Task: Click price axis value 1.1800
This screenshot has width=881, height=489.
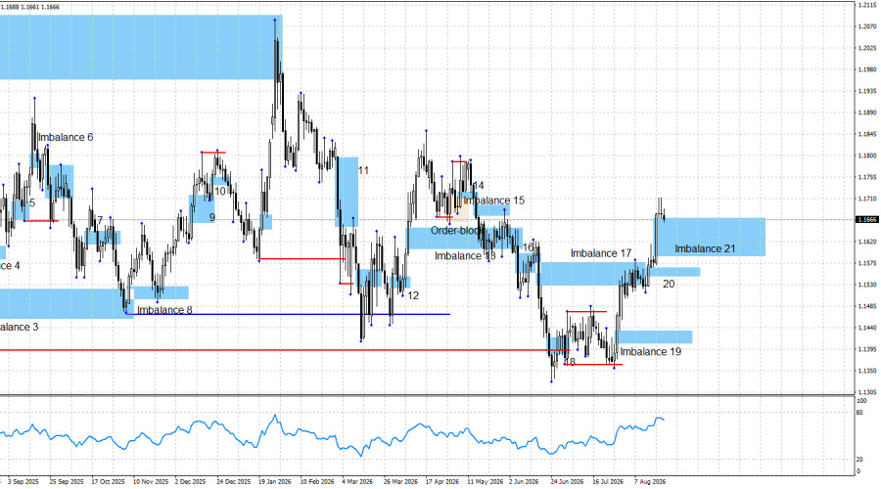Action: coord(867,156)
